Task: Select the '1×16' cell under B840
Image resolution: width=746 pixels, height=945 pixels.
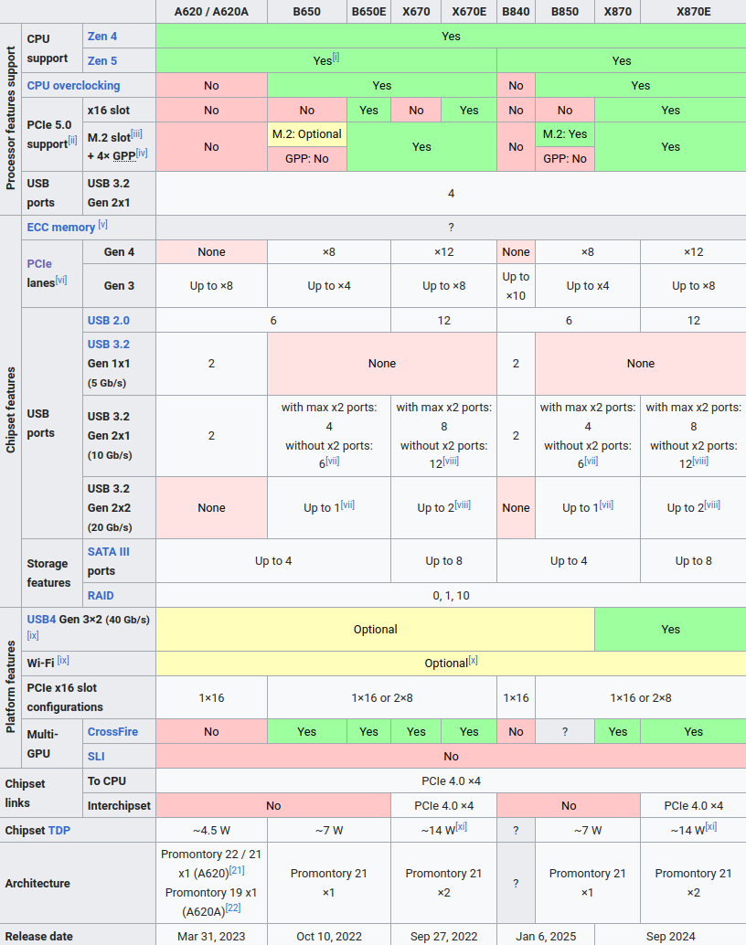Action: [516, 698]
